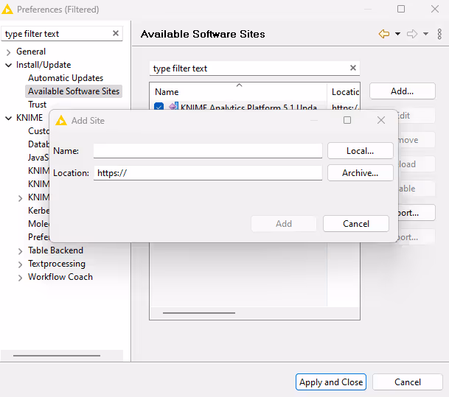Select Automatic Updates in the tree
Screen dimensions: 449x397
click(x=66, y=78)
